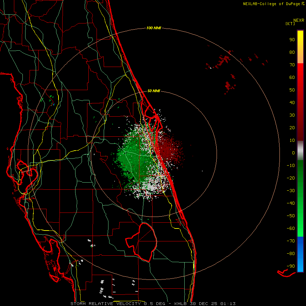Click the positive 10 value on the velocity scale
Screen dimensions: 306x306
292,140
